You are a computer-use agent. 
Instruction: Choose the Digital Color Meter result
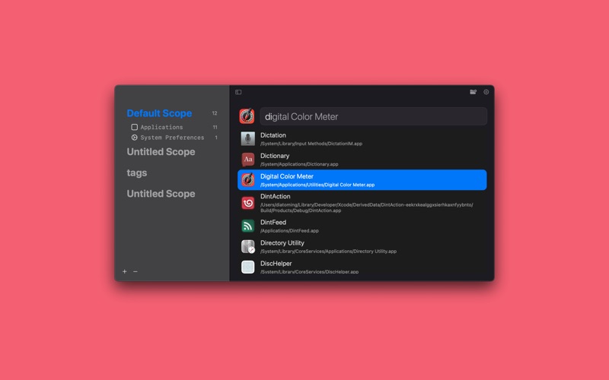coord(362,180)
